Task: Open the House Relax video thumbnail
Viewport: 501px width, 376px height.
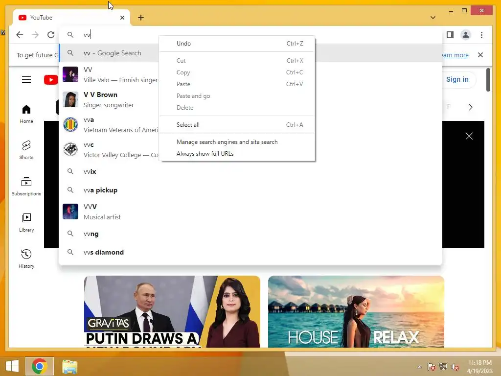Action: [x=356, y=312]
